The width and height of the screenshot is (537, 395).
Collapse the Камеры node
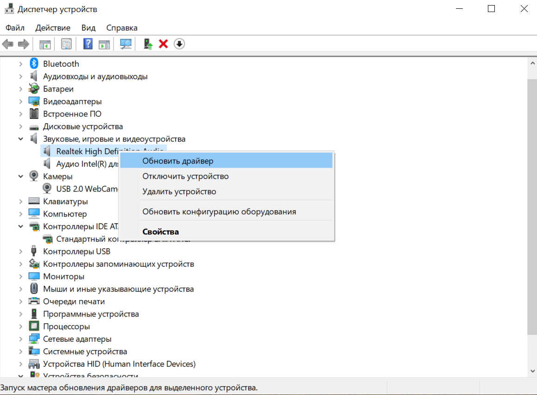[x=20, y=176]
